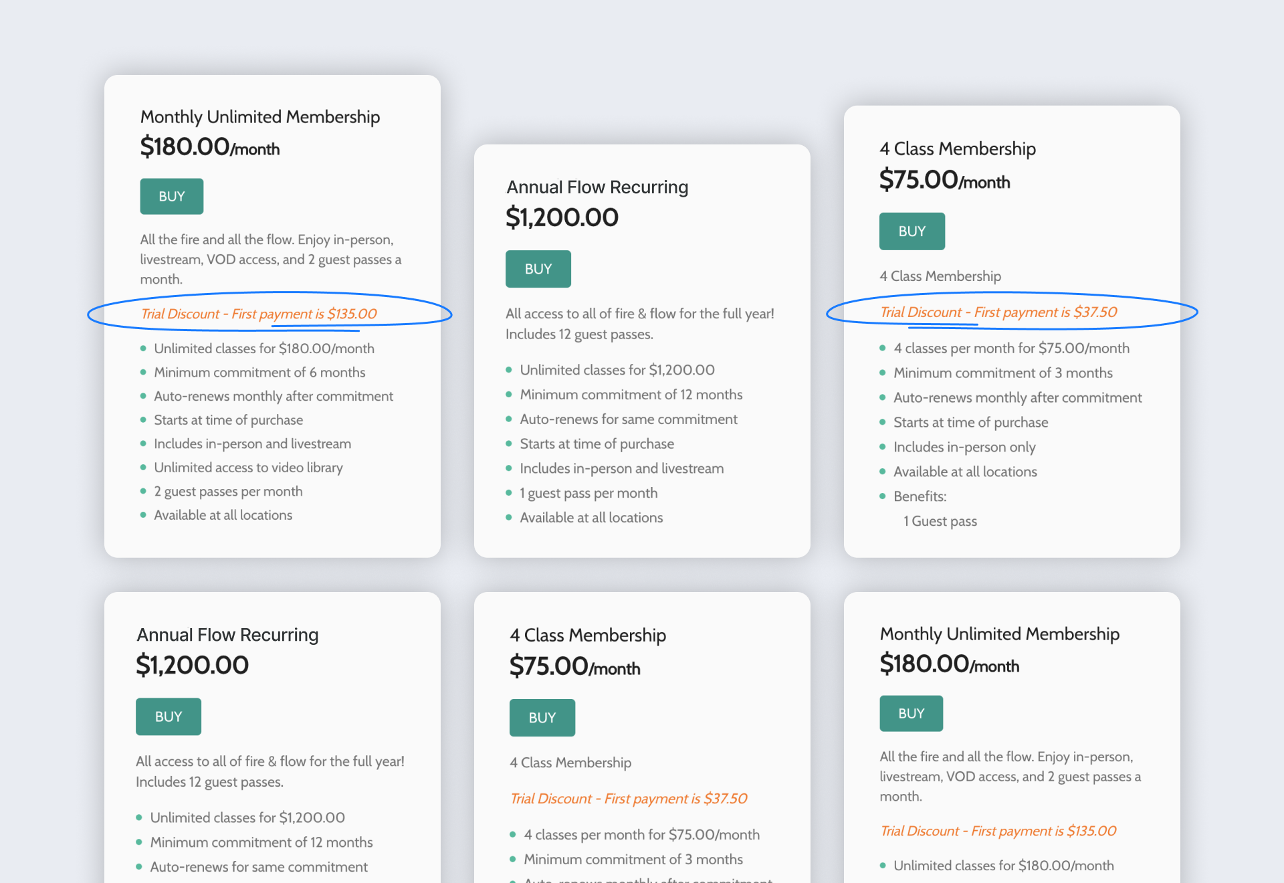Viewport: 1284px width, 883px height.
Task: Select the $75.00/month price text
Action: pos(944,181)
